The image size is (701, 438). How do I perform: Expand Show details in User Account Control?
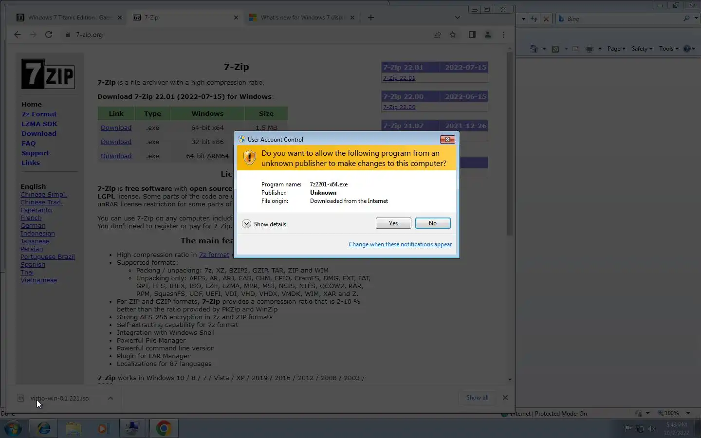(x=264, y=224)
